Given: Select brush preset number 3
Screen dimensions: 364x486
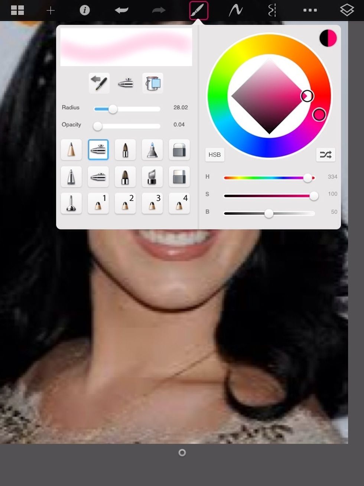Looking at the screenshot, I should click(x=152, y=203).
